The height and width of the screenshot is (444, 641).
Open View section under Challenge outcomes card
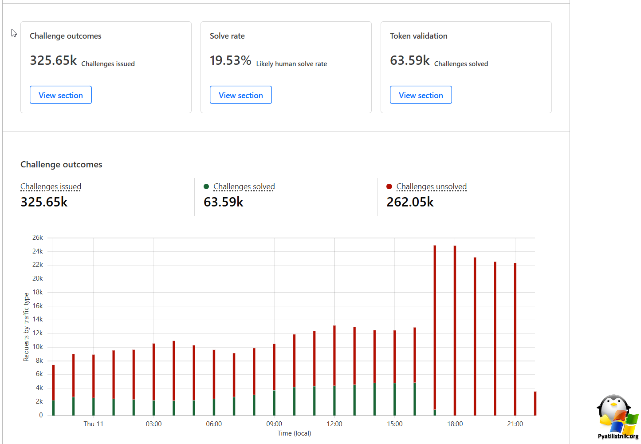(x=61, y=95)
